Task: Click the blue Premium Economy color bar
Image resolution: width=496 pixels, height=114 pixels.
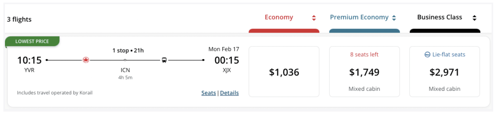Action: 364,31
